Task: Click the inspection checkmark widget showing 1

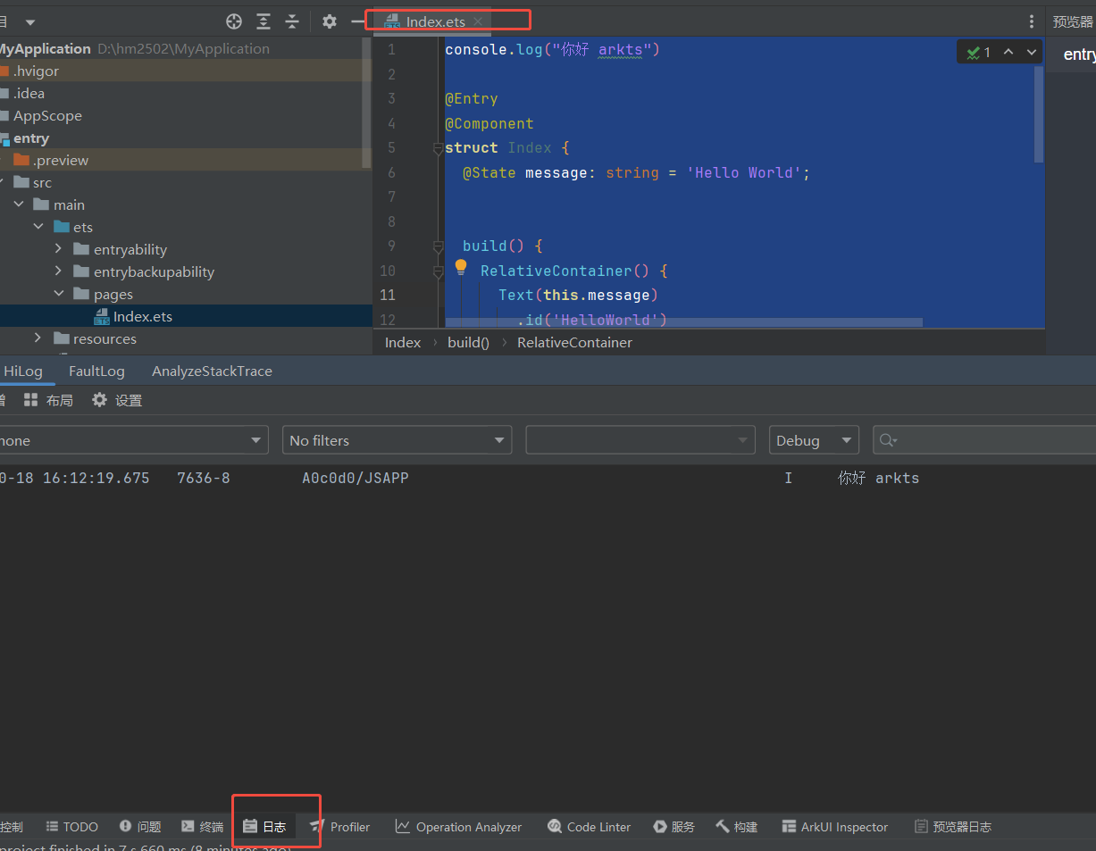Action: pos(978,53)
